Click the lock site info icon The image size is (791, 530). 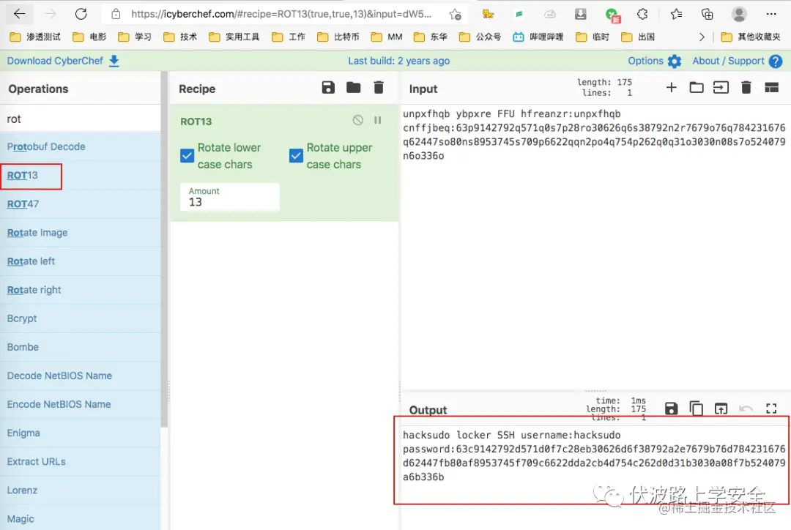pos(116,14)
